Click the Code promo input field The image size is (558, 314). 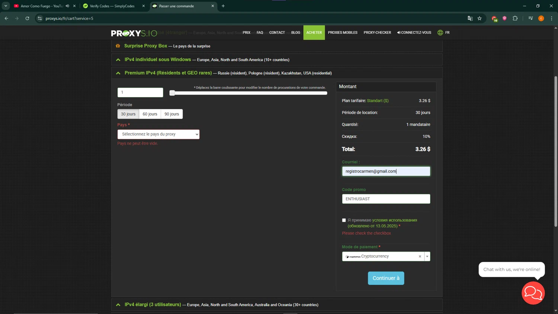pyautogui.click(x=386, y=199)
